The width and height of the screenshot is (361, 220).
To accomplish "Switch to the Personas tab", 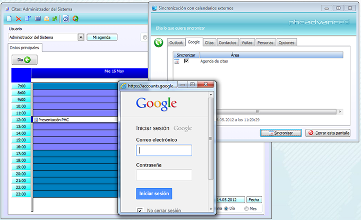I will point(265,42).
